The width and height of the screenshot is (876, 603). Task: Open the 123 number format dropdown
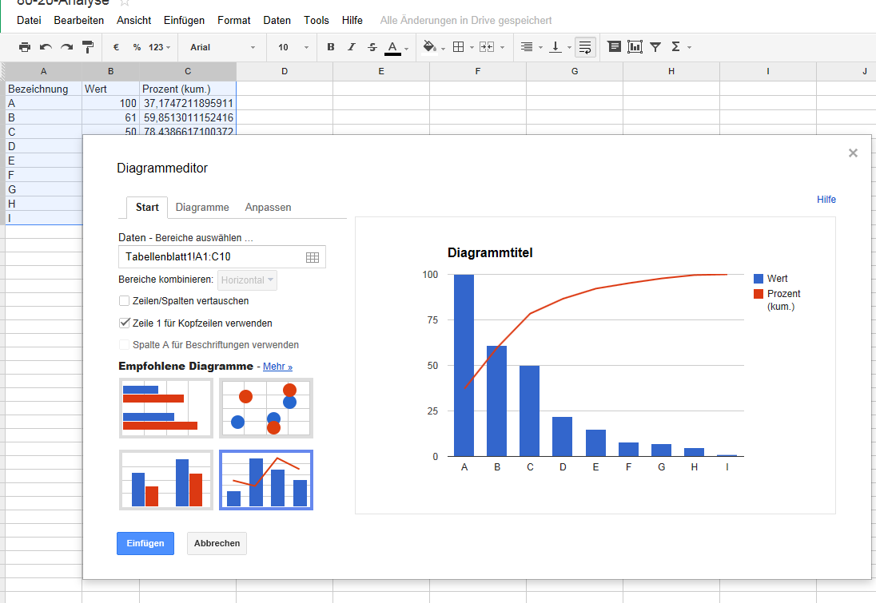[160, 47]
